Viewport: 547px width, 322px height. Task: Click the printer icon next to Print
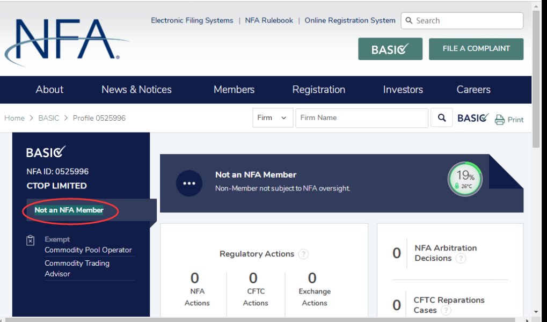click(500, 120)
